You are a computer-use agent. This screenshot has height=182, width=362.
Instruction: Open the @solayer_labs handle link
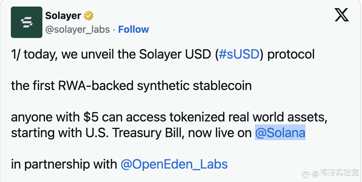(78, 29)
